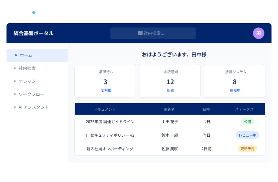Click the 公開 status badge

[247, 122]
